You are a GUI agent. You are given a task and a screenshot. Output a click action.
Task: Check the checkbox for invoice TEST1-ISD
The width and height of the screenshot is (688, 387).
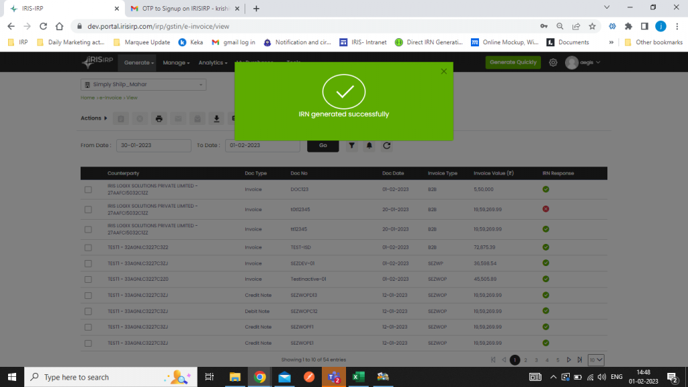87,247
